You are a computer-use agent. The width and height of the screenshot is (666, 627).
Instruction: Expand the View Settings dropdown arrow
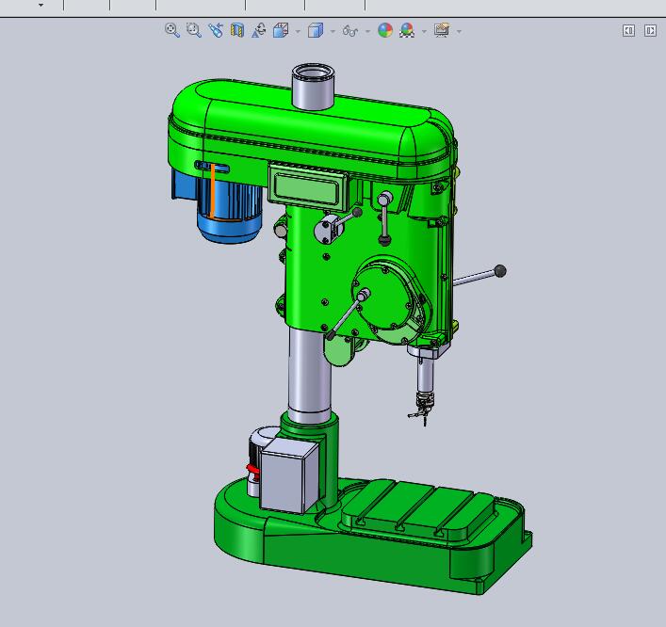click(x=459, y=31)
